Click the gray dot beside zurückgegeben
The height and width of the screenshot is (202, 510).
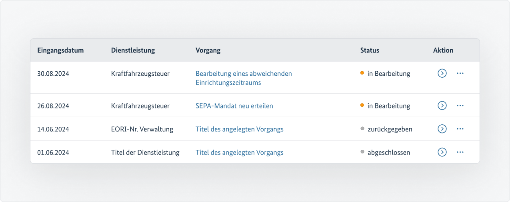pyautogui.click(x=362, y=128)
